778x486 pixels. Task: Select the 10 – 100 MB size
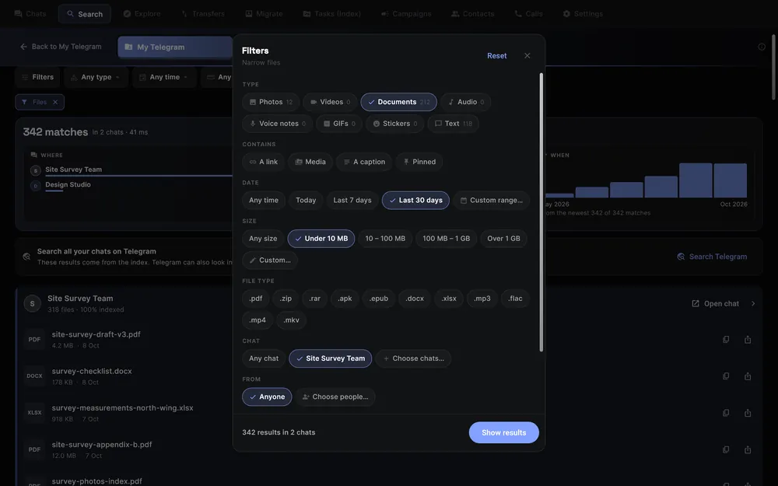(385, 239)
